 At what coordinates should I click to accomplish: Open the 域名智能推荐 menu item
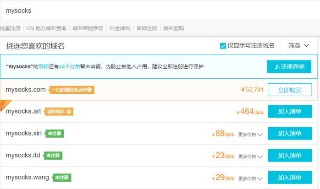point(88,28)
